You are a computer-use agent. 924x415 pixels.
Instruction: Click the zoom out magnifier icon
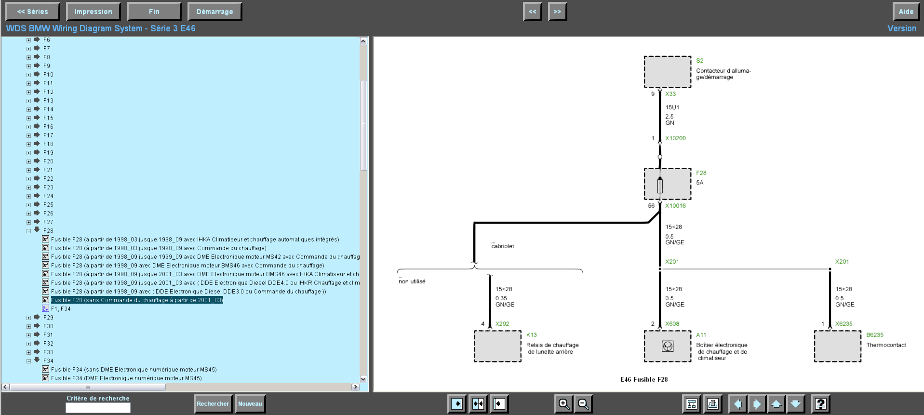(x=583, y=403)
